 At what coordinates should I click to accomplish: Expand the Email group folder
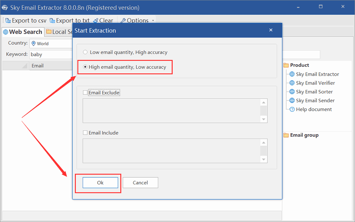tap(286, 135)
